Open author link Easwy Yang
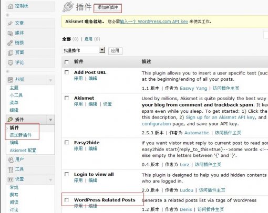Viewport: 268px width, 213px height. (193, 88)
